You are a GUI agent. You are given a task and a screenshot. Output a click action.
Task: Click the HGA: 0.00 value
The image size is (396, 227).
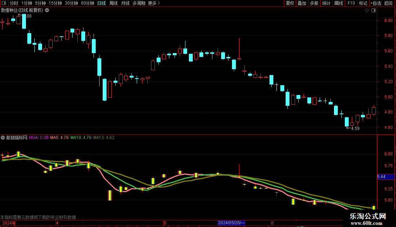pos(39,138)
